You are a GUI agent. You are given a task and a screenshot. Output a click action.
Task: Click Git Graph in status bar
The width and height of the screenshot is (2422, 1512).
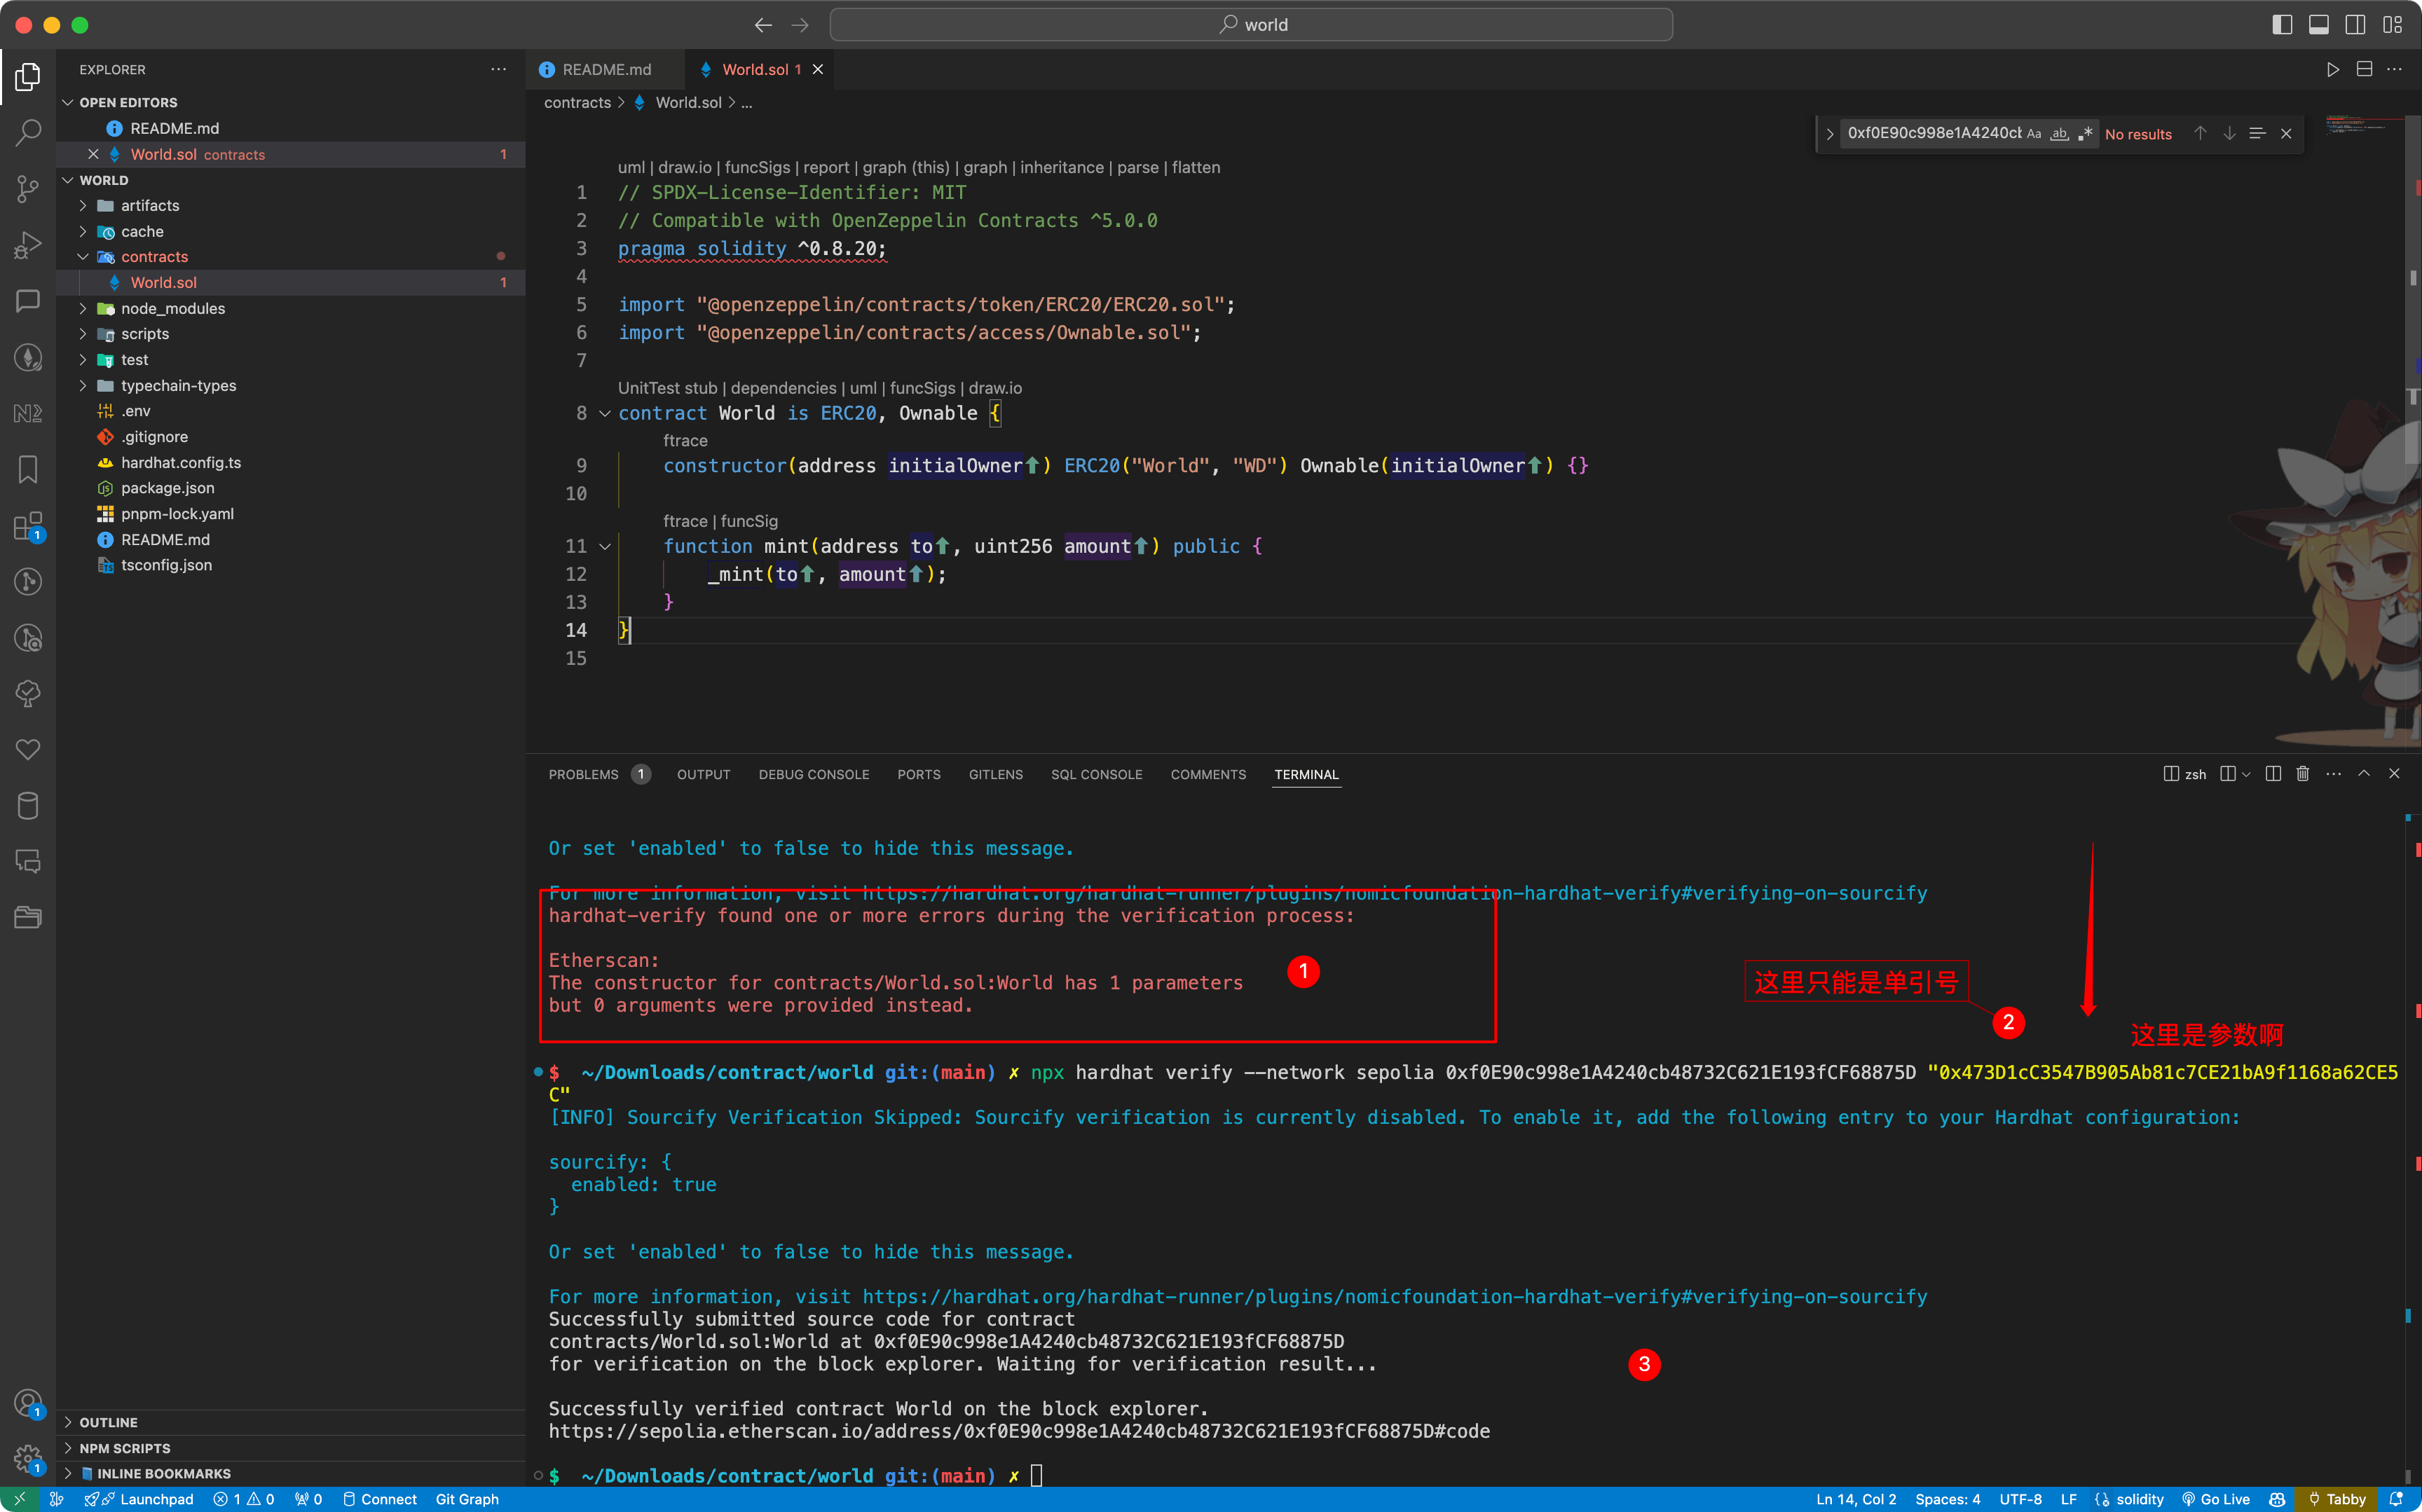[467, 1499]
